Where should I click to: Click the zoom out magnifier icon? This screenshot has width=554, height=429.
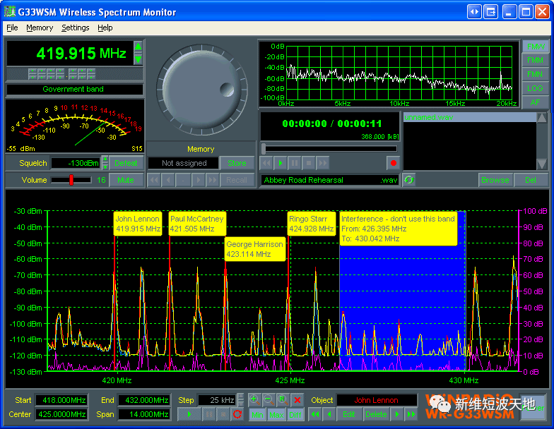pos(268,399)
